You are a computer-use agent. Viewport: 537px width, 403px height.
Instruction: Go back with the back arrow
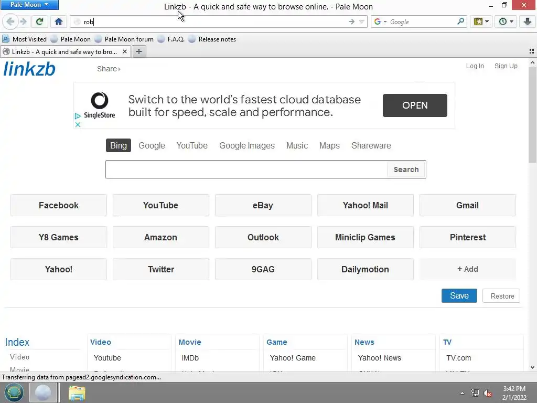[x=10, y=22]
